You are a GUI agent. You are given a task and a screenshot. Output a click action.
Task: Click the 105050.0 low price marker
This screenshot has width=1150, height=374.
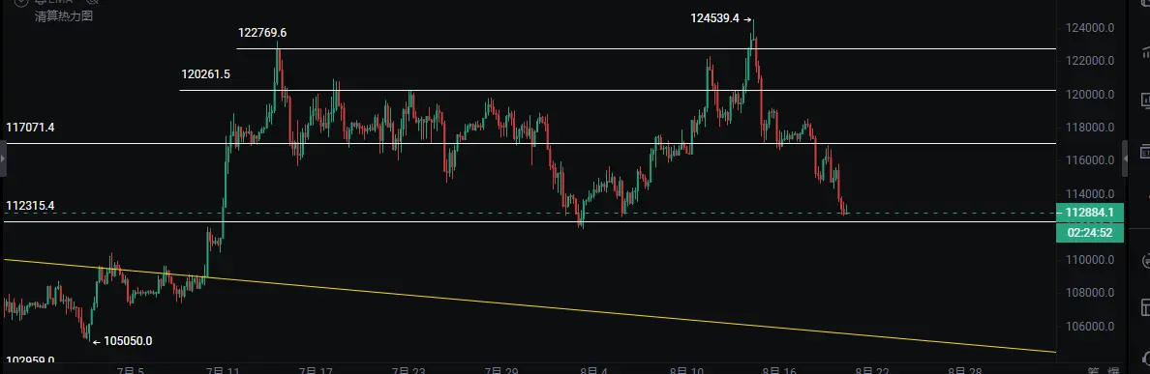(x=122, y=340)
